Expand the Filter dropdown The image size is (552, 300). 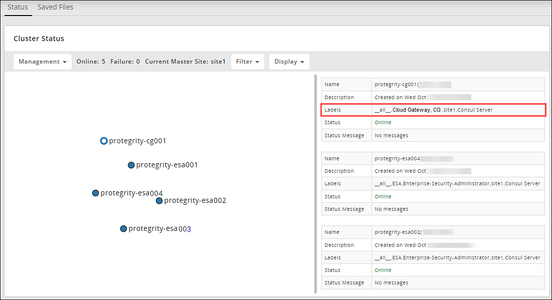tap(247, 62)
